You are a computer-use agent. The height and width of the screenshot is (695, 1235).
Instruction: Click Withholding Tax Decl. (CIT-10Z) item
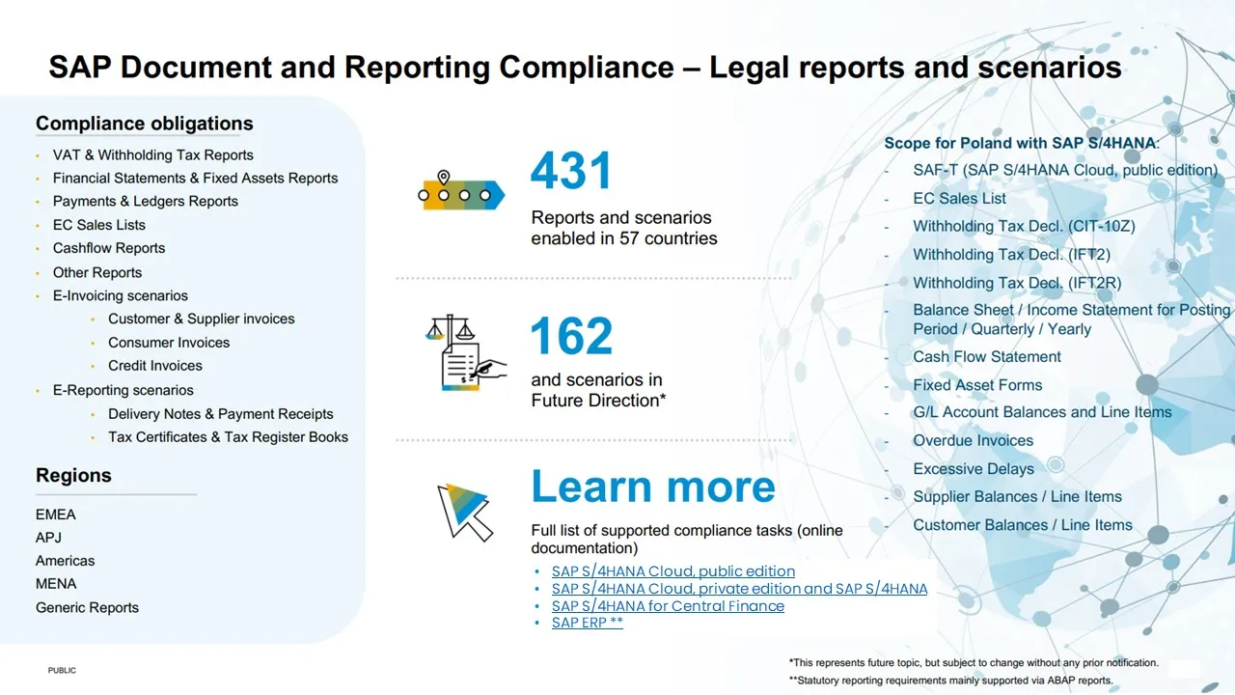coord(1024,227)
